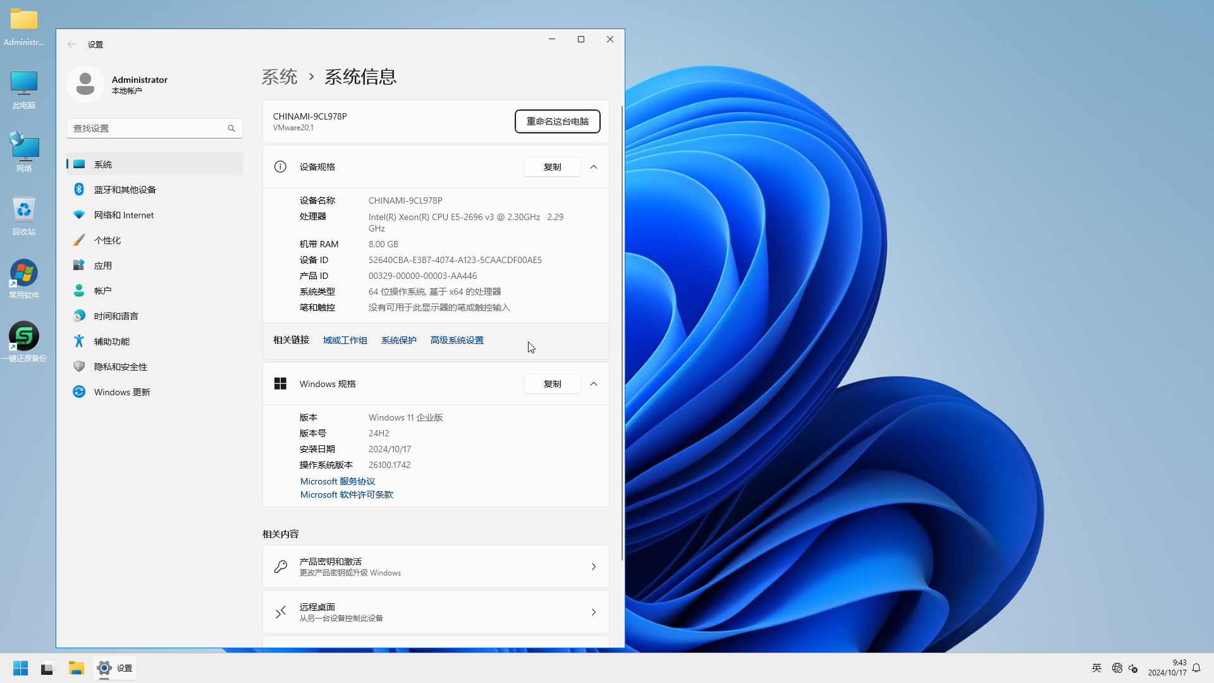
Task: Open the notification bell icon
Action: point(1196,668)
